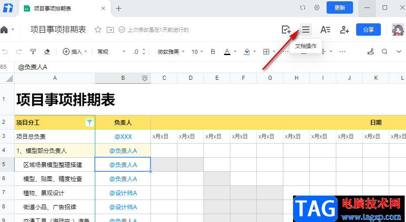406x222 pixels.
Task: Select cell 区域场景模型整理搭建
Action: (55, 165)
